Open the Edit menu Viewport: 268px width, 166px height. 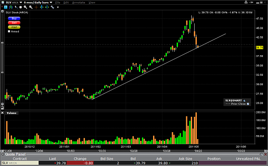66,3
